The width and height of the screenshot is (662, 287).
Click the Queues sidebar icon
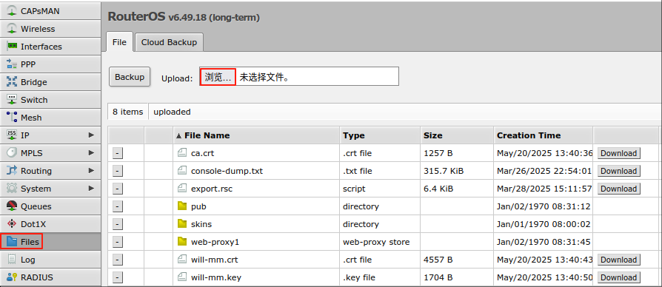click(x=13, y=206)
